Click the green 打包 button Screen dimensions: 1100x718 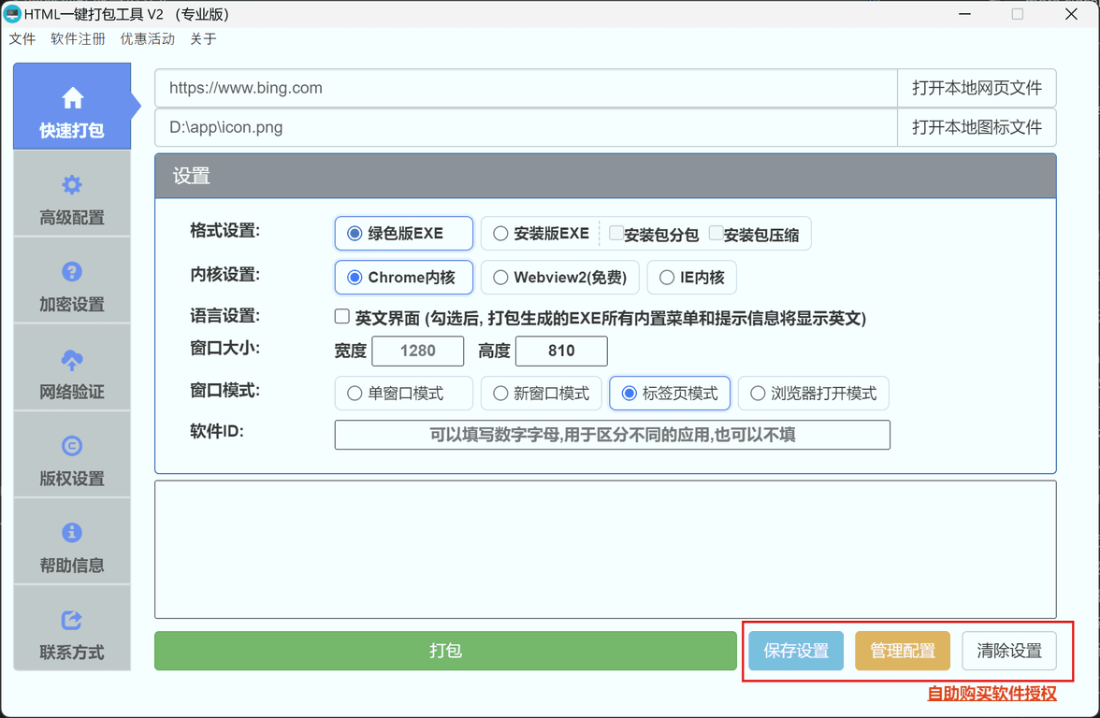(x=445, y=651)
